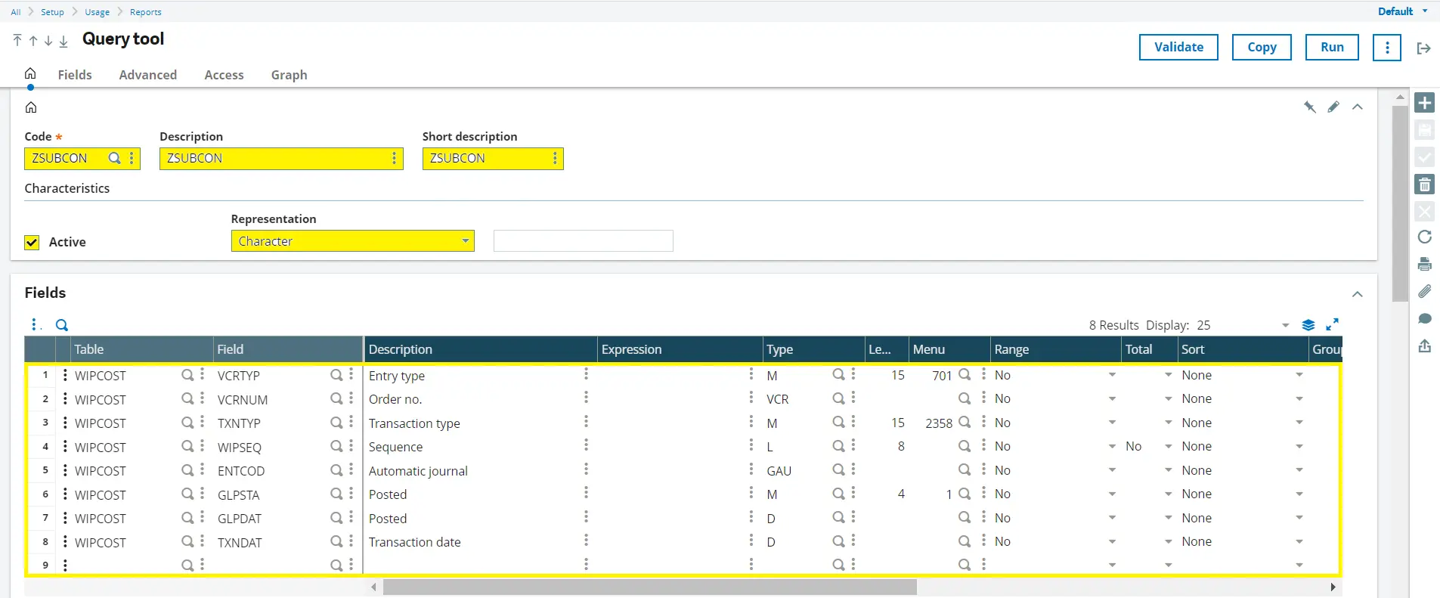Click the pencil edit icon in header section
This screenshot has width=1440, height=598.
coord(1333,107)
